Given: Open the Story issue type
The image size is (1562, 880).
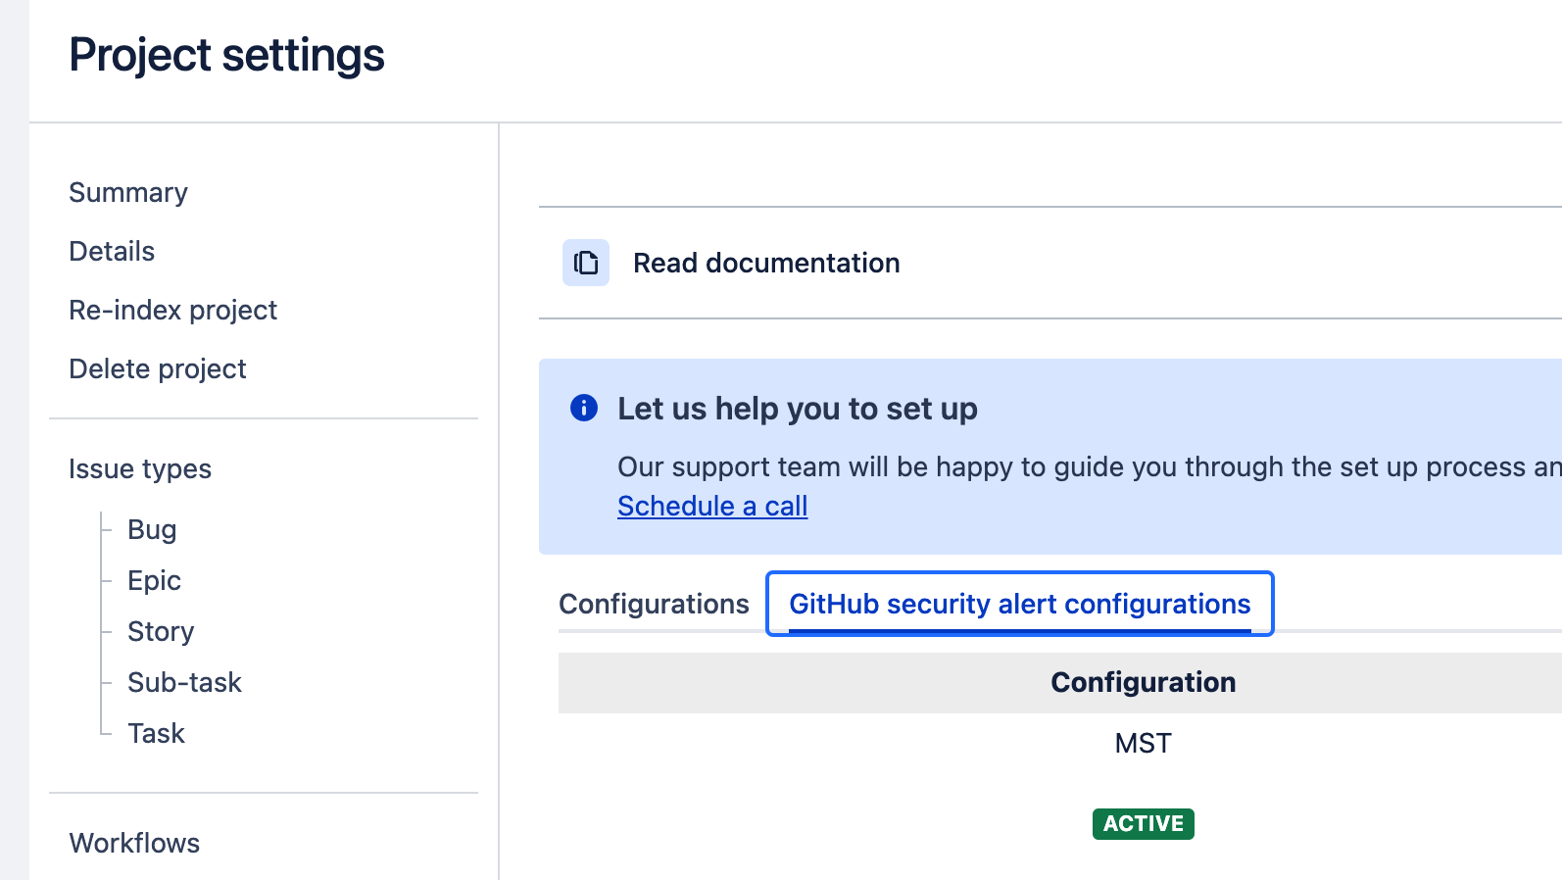Looking at the screenshot, I should point(161,632).
